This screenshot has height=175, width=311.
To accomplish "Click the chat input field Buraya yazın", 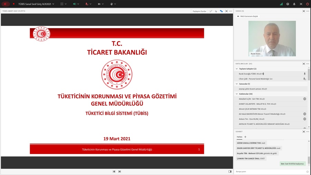I will pos(270,172).
